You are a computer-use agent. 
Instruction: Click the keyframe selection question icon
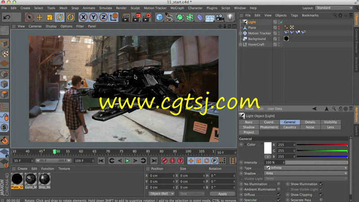point(180,161)
